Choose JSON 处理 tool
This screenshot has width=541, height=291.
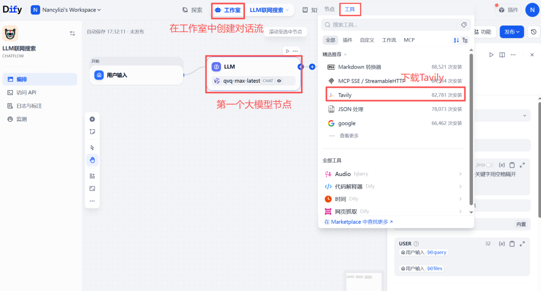tap(394, 109)
